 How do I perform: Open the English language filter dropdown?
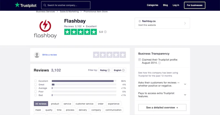coord(119,70)
